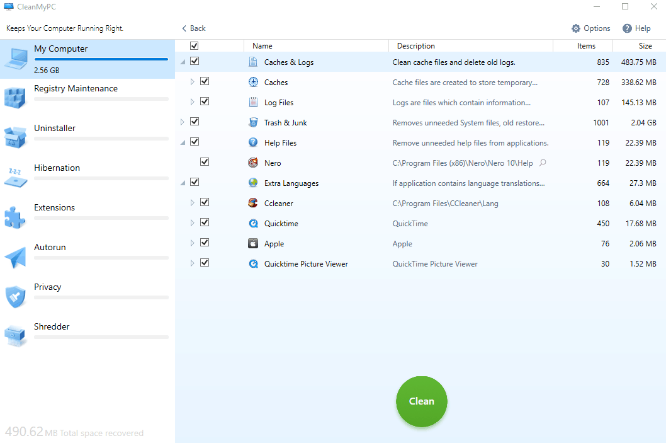Deselect the Quicktime Picture Viewer checkbox
Image resolution: width=666 pixels, height=443 pixels.
(x=205, y=263)
